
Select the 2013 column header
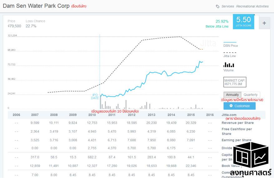(x=152, y=115)
